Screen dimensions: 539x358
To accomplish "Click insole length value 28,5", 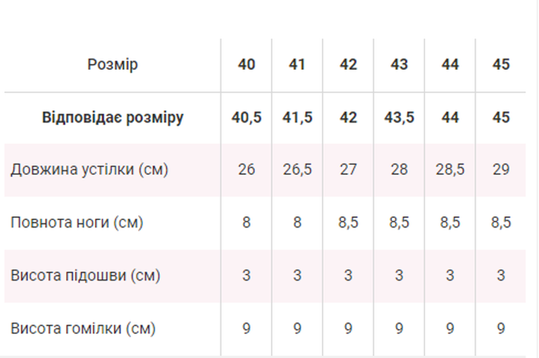I will click(450, 170).
